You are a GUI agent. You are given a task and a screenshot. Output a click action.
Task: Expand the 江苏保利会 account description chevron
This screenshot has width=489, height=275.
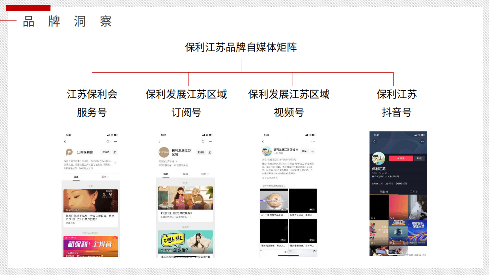pyautogui.click(x=115, y=163)
